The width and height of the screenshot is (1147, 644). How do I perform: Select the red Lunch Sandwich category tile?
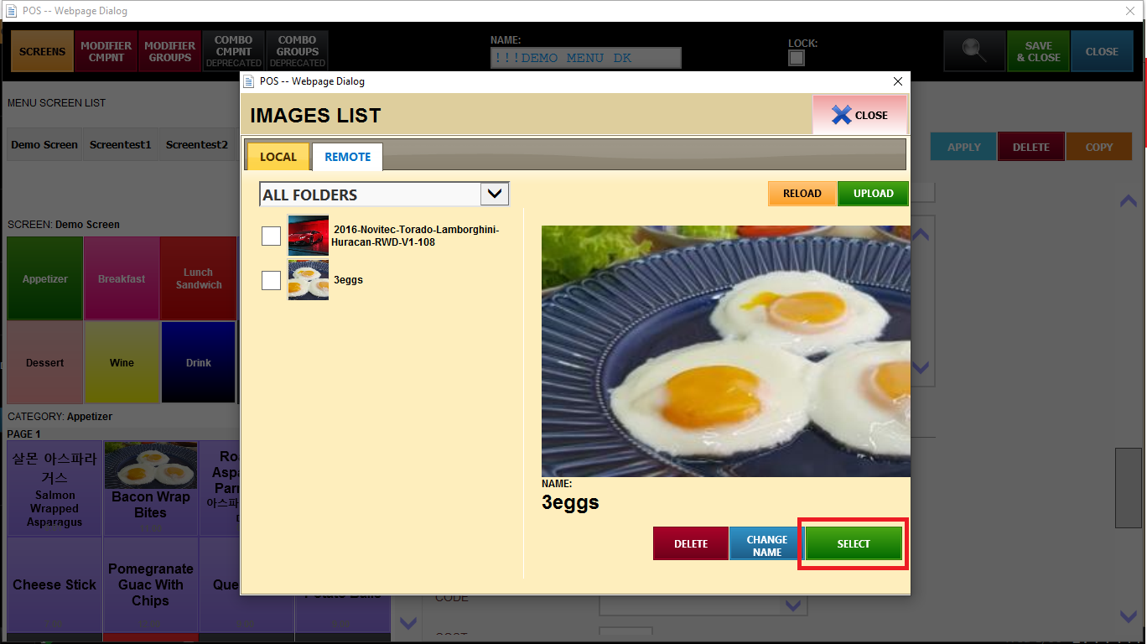[x=198, y=278]
